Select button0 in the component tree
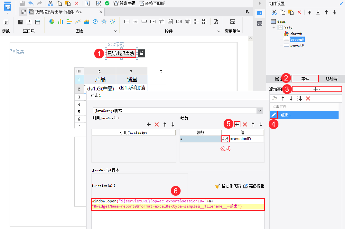Image resolution: width=345 pixels, height=229 pixels. click(297, 39)
